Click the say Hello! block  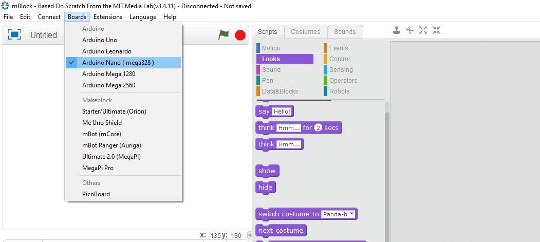[274, 111]
